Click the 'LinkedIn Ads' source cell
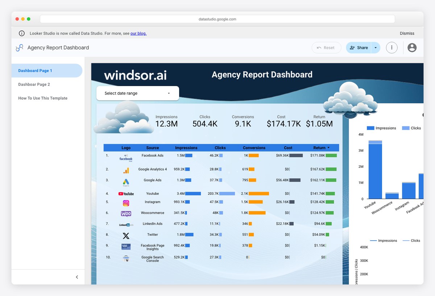 click(x=153, y=224)
